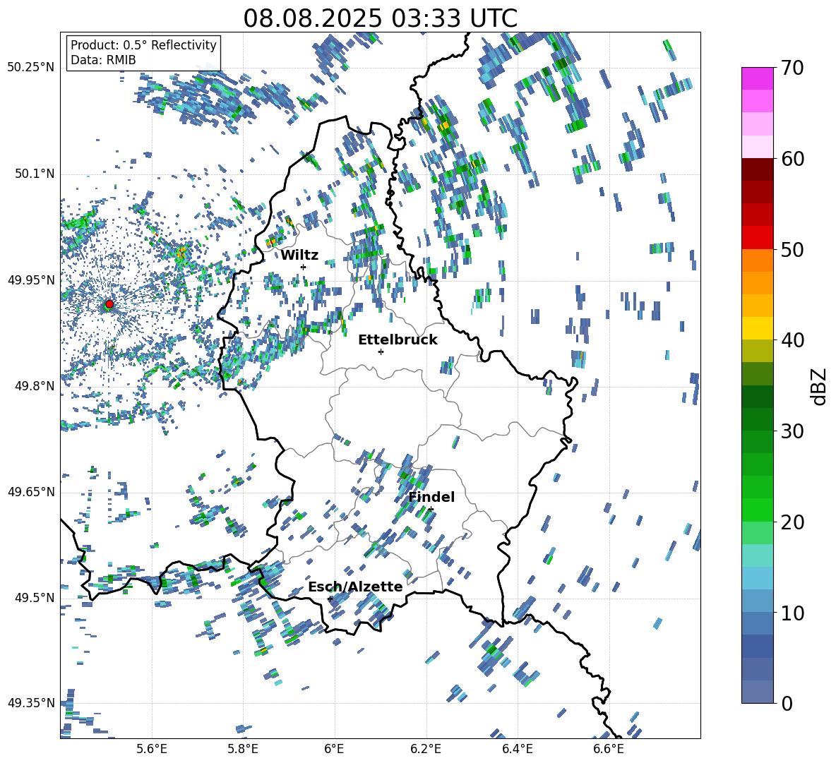Click the yellow 40 dBZ colorbar segment
The image size is (836, 763).
[757, 328]
